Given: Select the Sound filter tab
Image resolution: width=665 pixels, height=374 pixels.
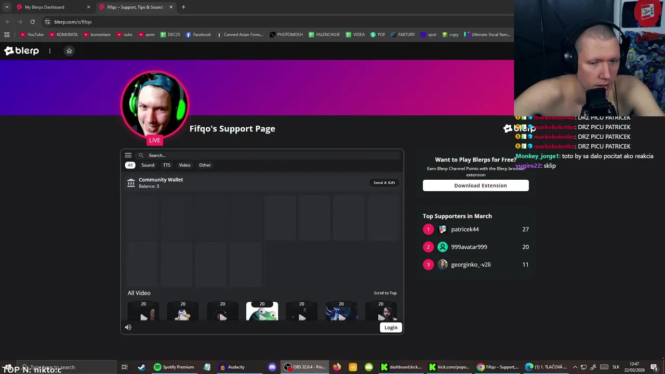Looking at the screenshot, I should (x=148, y=165).
